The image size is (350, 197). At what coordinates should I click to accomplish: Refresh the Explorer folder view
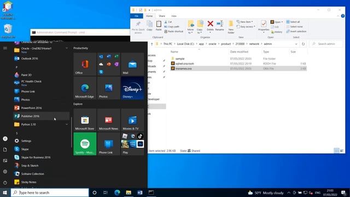coord(303,44)
